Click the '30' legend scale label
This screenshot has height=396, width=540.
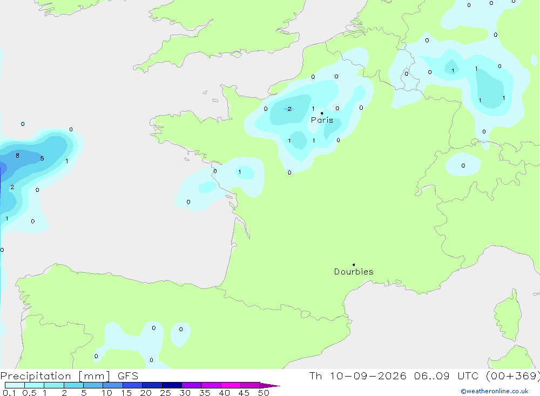click(x=185, y=393)
